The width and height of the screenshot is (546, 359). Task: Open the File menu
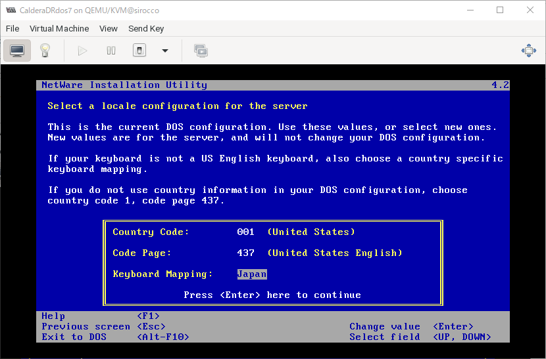click(x=12, y=28)
